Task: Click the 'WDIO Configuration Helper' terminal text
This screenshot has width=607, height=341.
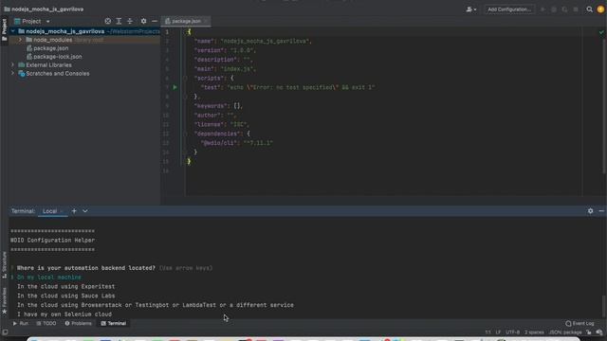Action: (53, 240)
